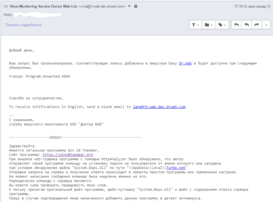Click sender address vms@rt-web.dev.drweb.com
This screenshot has width=273, height=202.
pyautogui.click(x=102, y=7)
